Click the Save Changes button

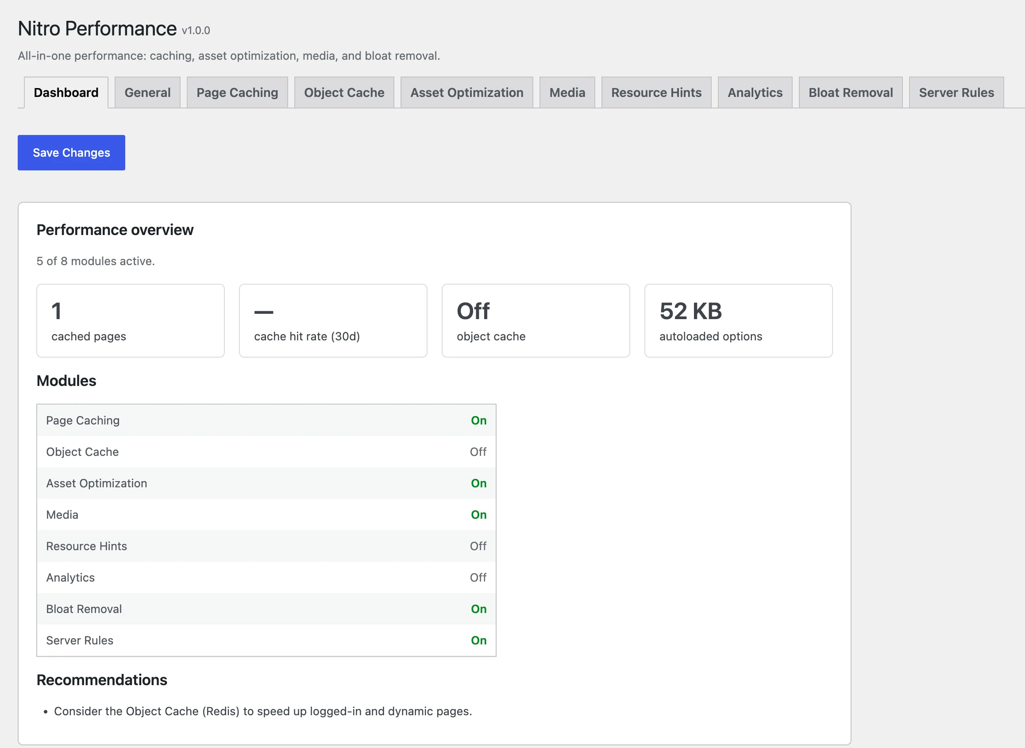click(72, 153)
